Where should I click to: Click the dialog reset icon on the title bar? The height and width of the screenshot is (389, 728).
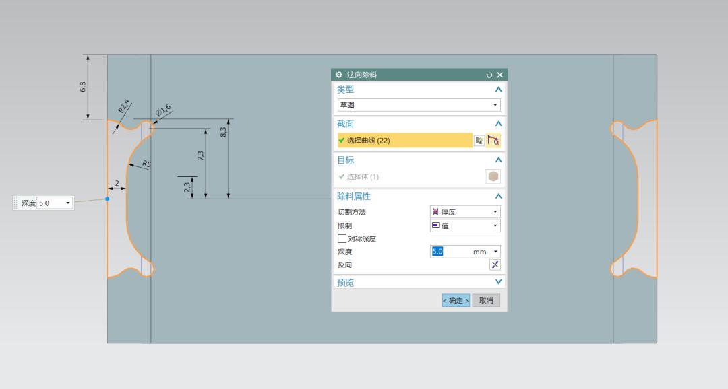(489, 75)
